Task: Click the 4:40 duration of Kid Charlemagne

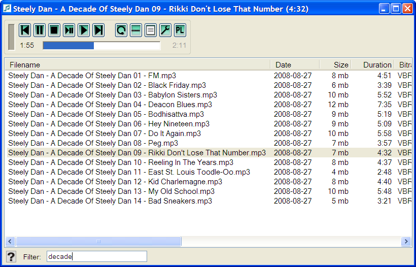Action: (385, 182)
